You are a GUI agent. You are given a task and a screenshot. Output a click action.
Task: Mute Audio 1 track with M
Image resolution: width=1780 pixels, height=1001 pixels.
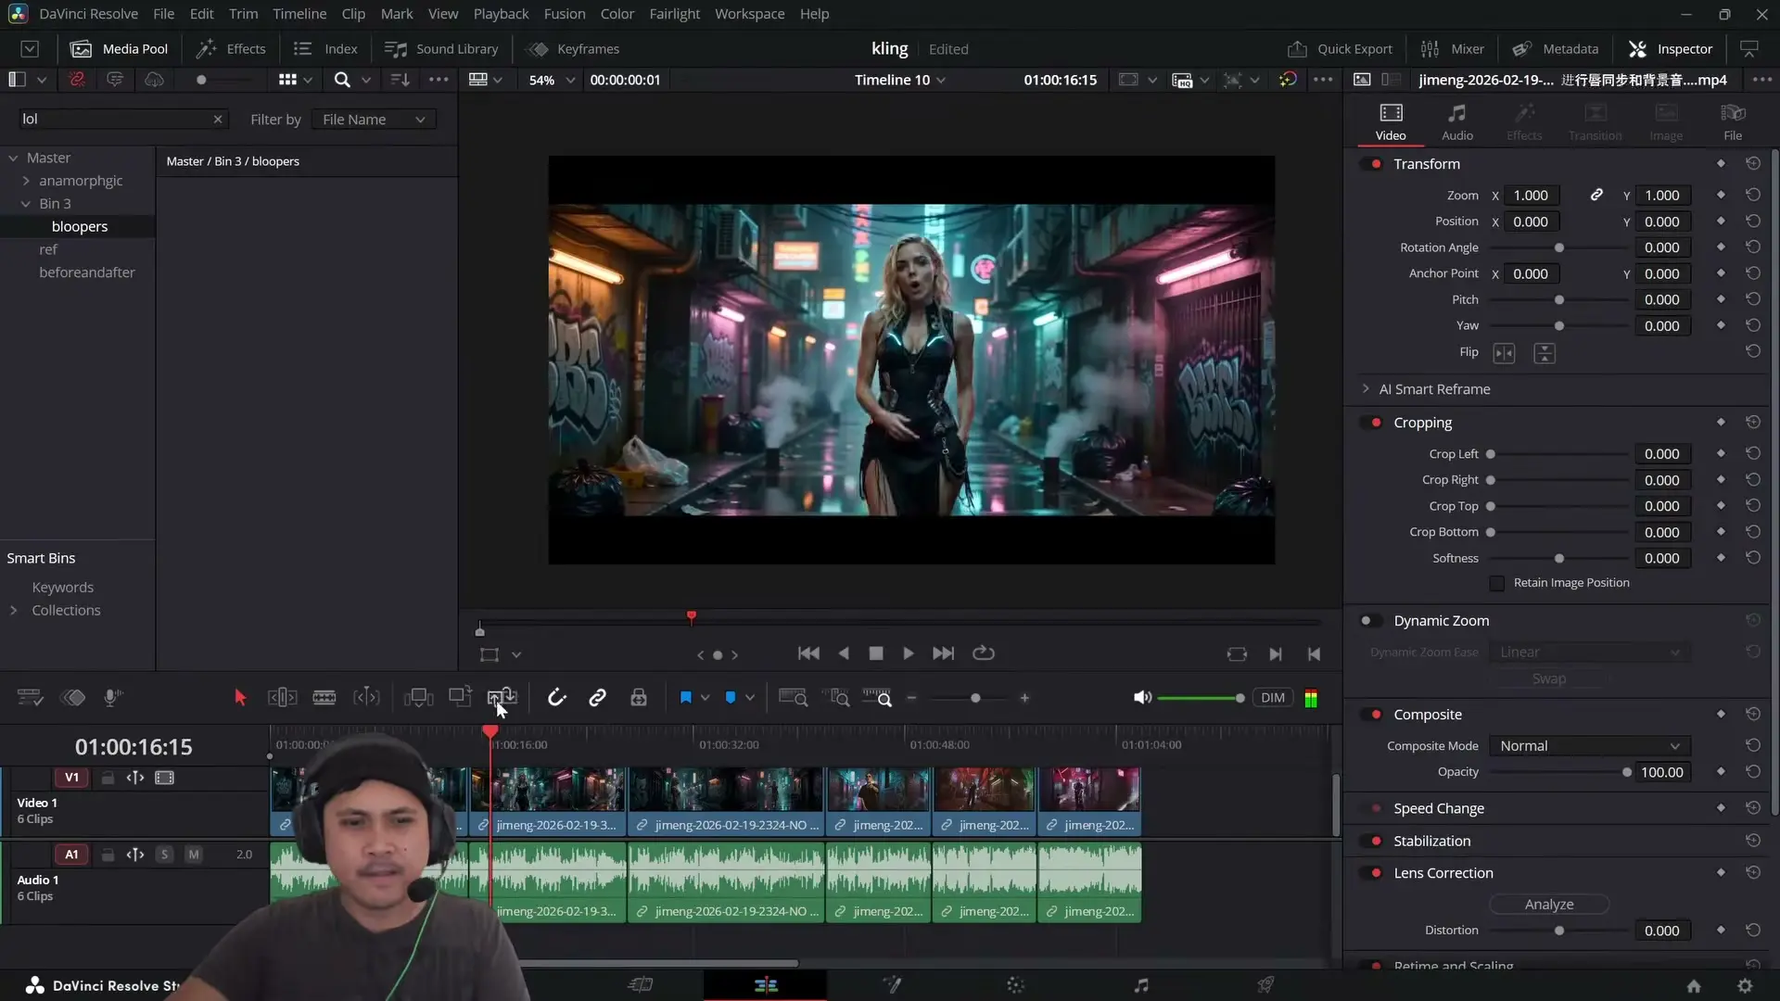[x=194, y=855]
